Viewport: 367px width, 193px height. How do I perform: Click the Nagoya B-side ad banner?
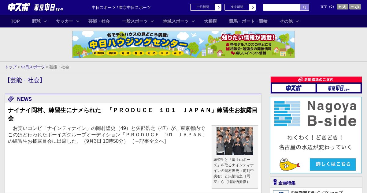click(316, 135)
